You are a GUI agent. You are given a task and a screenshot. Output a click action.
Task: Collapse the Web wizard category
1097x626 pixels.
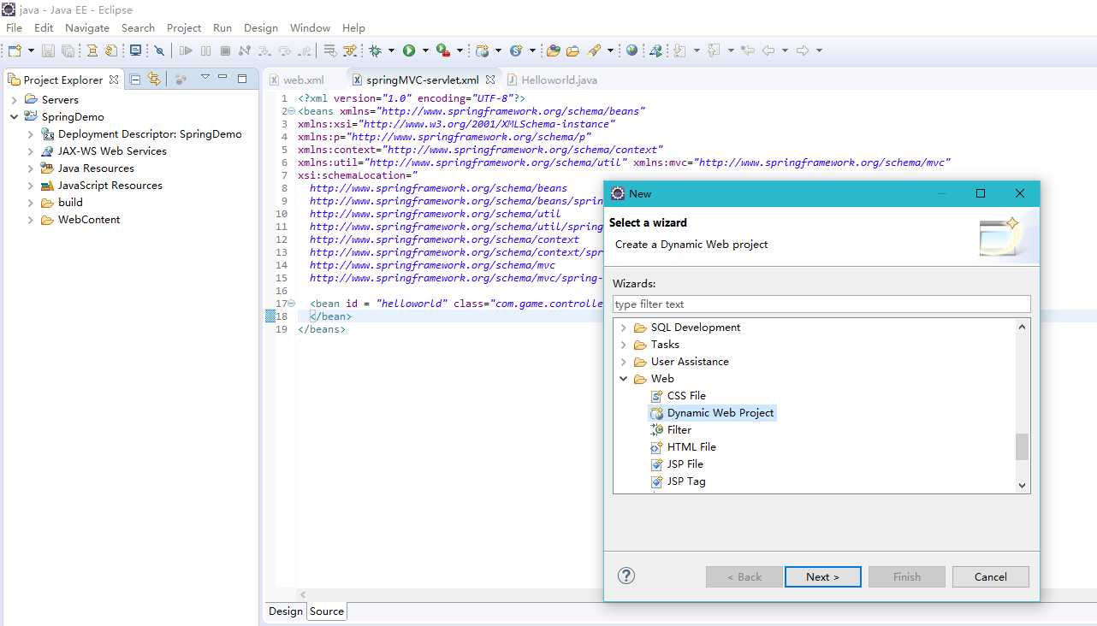coord(624,379)
